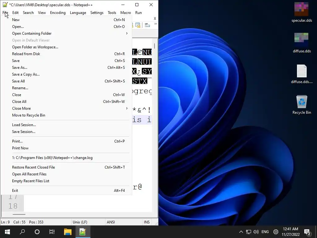The height and width of the screenshot is (238, 317).
Task: Open the taskbar clock and date
Action: pyautogui.click(x=290, y=232)
